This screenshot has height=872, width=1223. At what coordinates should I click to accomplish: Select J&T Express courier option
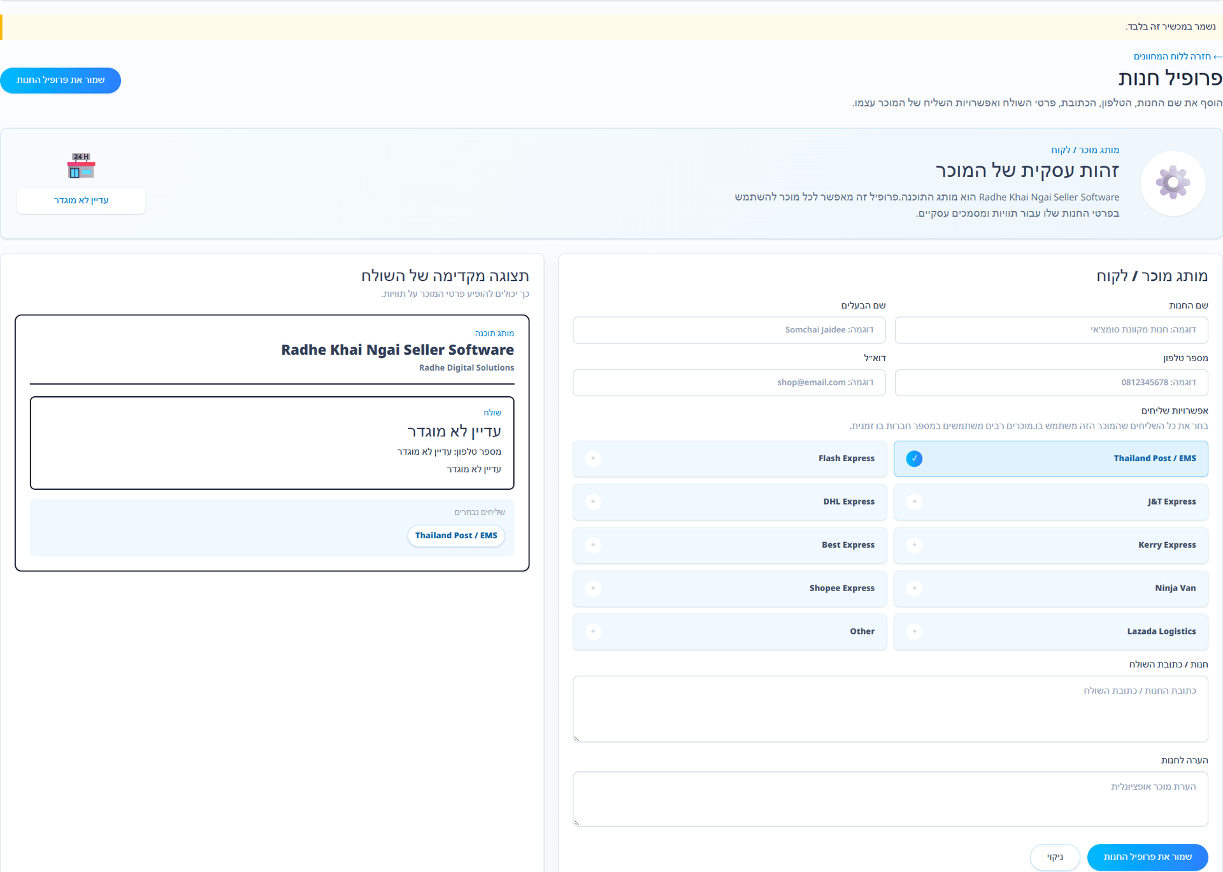coord(1050,502)
